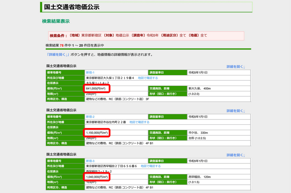Click the result count 78 件中 1～20 text
This screenshot has width=291, height=193.
75,45
